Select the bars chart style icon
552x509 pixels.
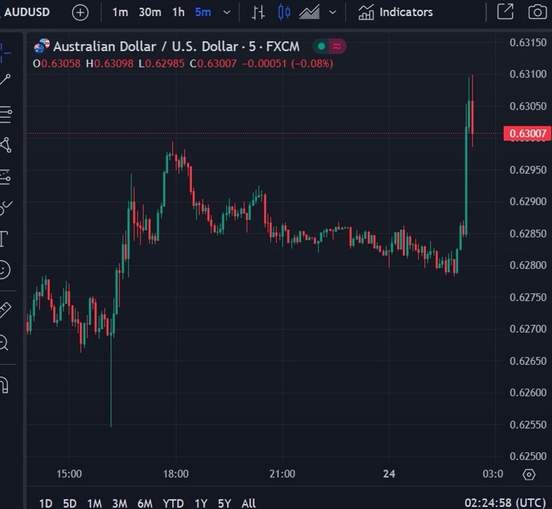(259, 12)
